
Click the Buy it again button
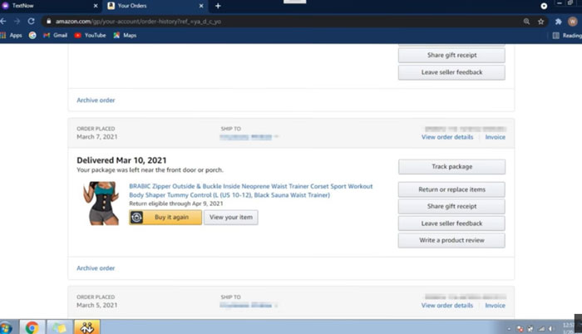pyautogui.click(x=165, y=218)
